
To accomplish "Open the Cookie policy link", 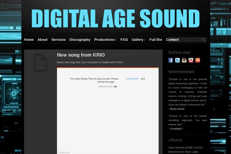I will tap(64, 152).
